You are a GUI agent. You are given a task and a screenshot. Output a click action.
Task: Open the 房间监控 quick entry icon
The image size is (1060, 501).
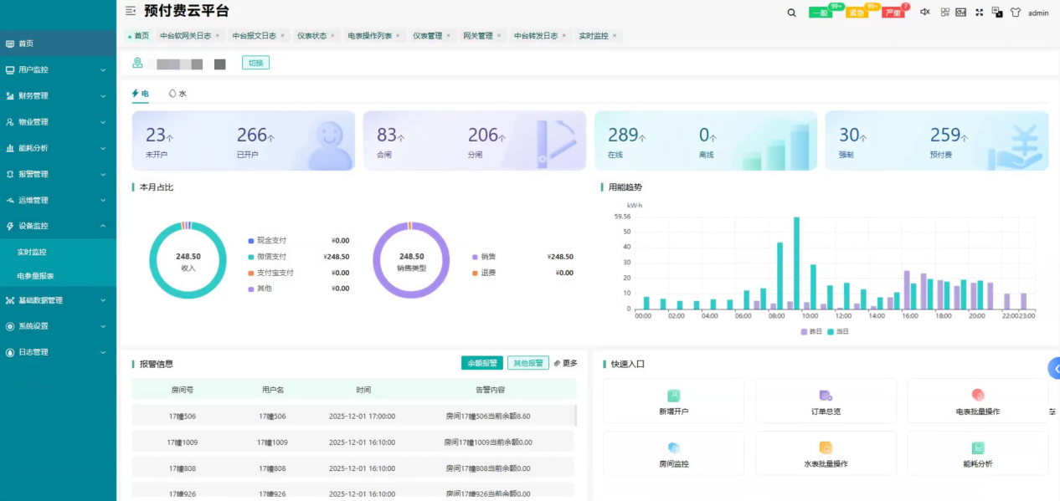pos(673,447)
